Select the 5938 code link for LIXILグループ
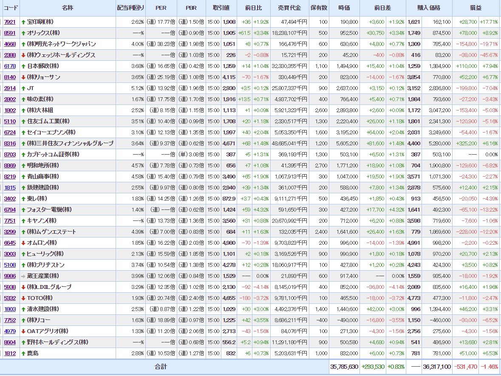501x376 pixels. (x=10, y=287)
